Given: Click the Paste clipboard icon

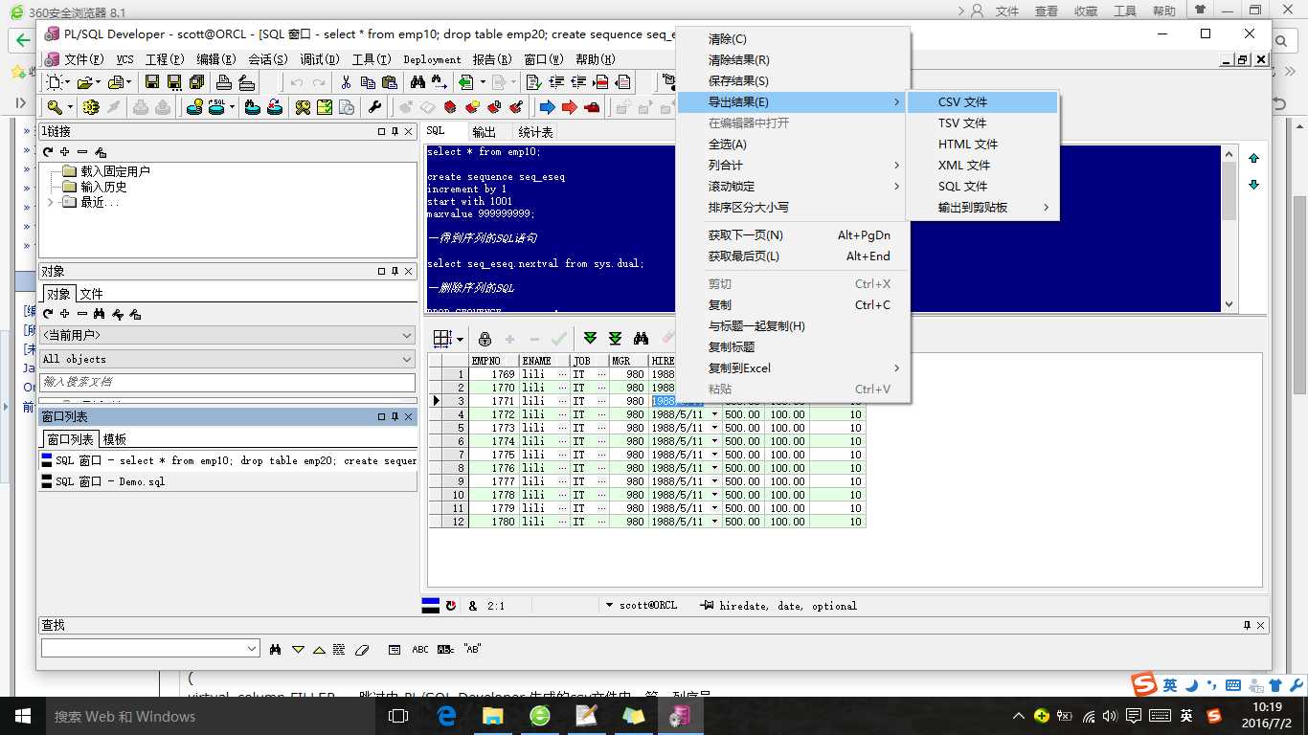Looking at the screenshot, I should (x=388, y=82).
